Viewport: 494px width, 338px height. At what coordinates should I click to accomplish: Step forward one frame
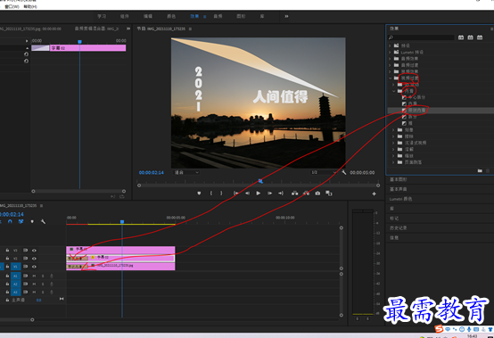[269, 194]
